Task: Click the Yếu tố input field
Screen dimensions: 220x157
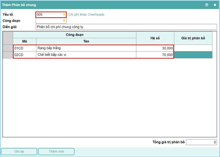Action: pyautogui.click(x=49, y=14)
